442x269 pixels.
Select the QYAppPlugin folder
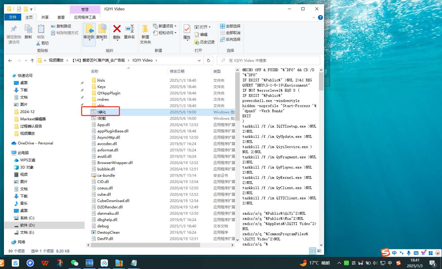click(x=109, y=93)
